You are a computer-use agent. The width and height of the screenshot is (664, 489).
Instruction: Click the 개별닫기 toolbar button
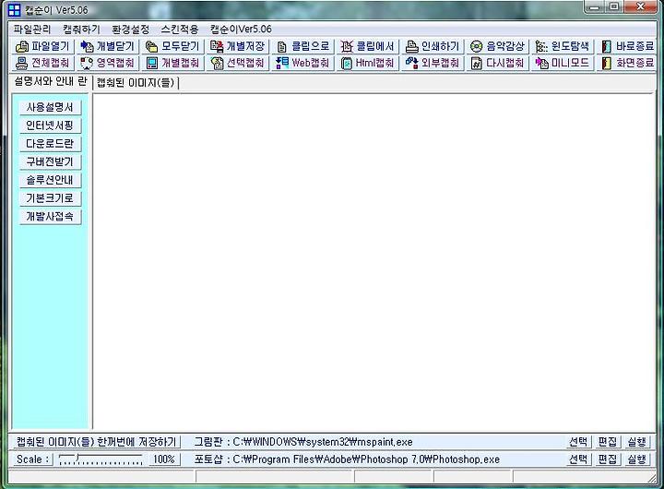click(x=108, y=46)
